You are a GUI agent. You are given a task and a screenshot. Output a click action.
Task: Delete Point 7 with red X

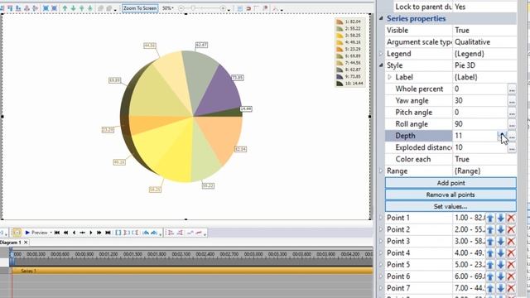pyautogui.click(x=511, y=288)
